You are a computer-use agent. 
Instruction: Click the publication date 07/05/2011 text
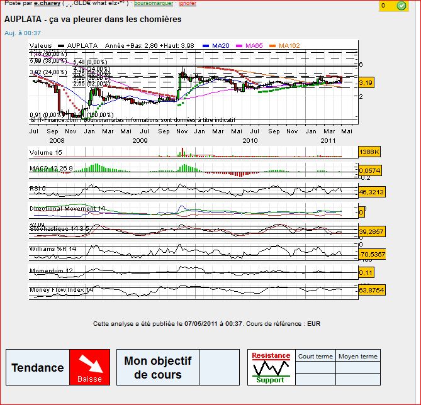pos(201,324)
